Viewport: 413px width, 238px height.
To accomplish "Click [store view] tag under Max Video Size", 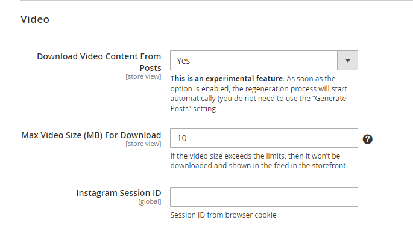I will (x=143, y=144).
